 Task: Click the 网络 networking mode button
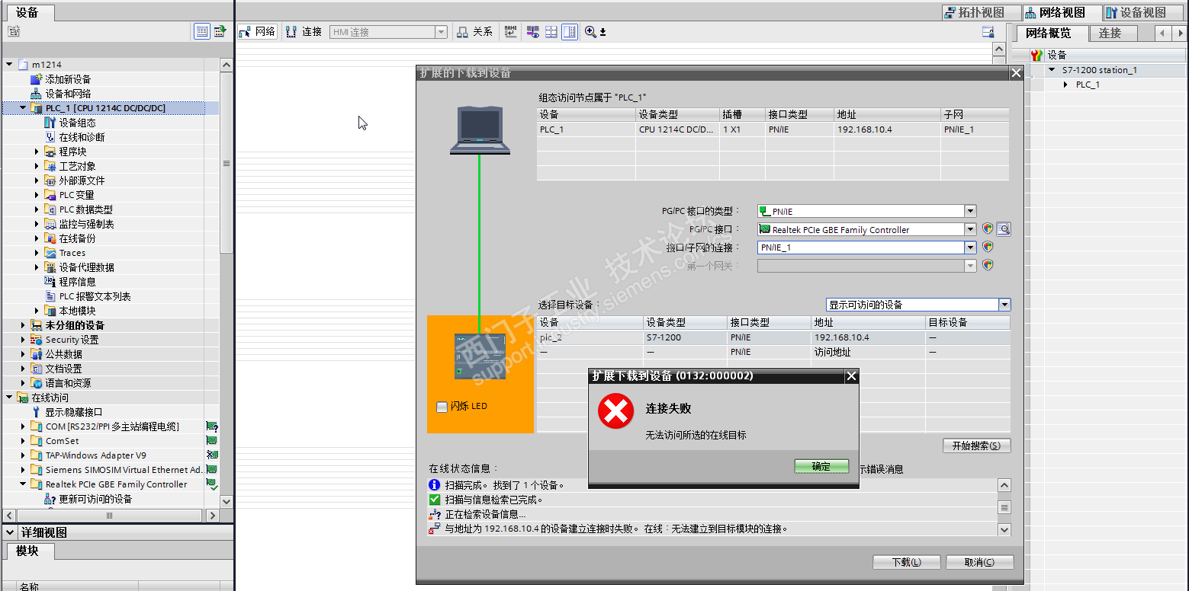[257, 32]
